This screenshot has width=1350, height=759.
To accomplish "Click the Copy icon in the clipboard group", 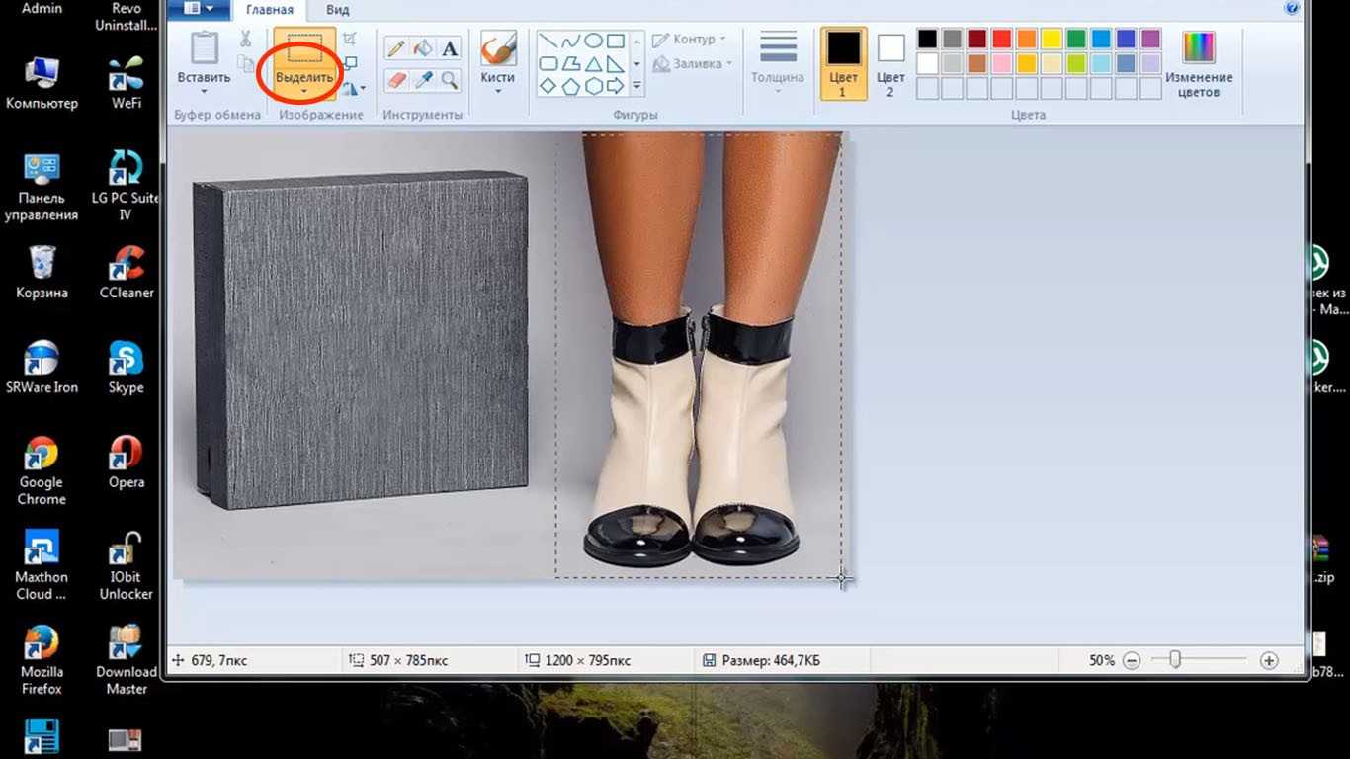I will [x=245, y=65].
